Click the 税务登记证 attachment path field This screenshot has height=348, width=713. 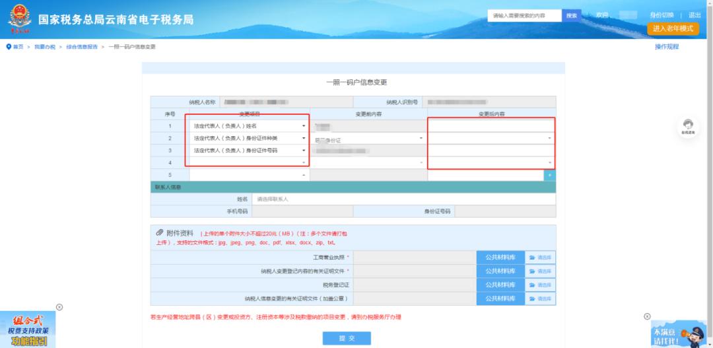pos(415,285)
